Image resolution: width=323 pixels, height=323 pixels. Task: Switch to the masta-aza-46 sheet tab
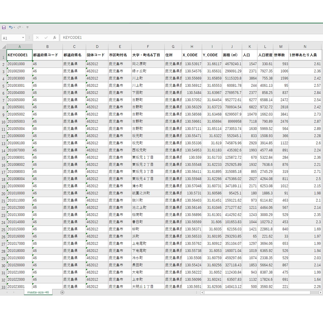click(38, 292)
